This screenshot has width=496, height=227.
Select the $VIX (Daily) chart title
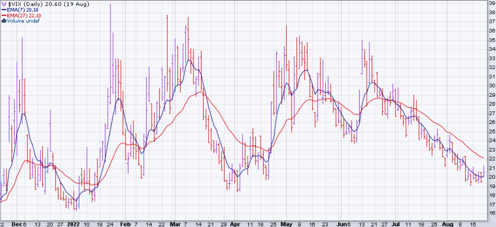point(26,4)
